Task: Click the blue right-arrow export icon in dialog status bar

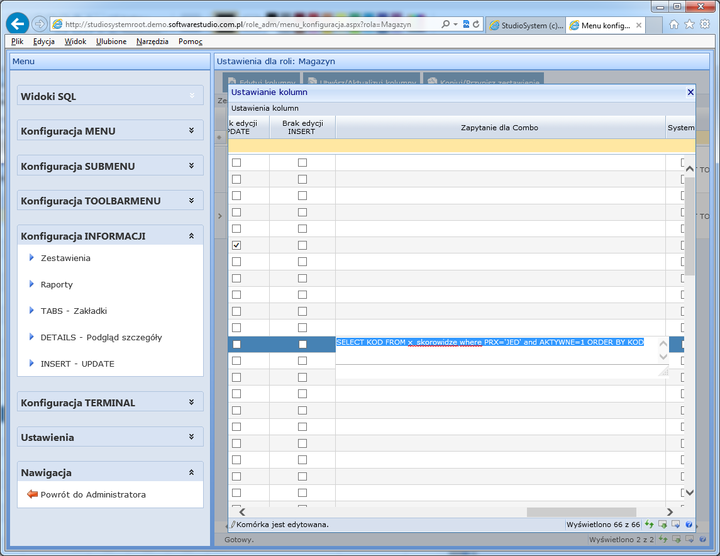Action: [x=675, y=525]
